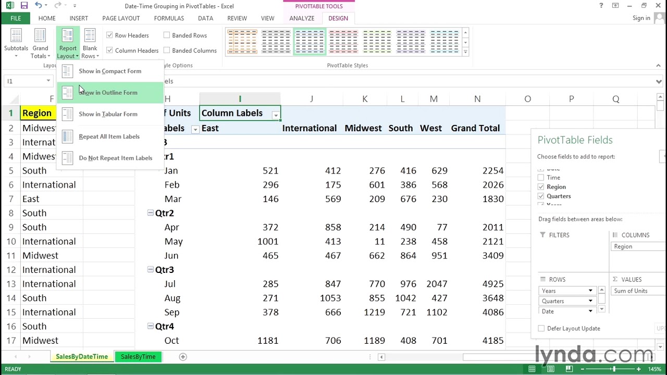Collapse the Qtr2 group
Screen dimensions: 667x375
150,213
